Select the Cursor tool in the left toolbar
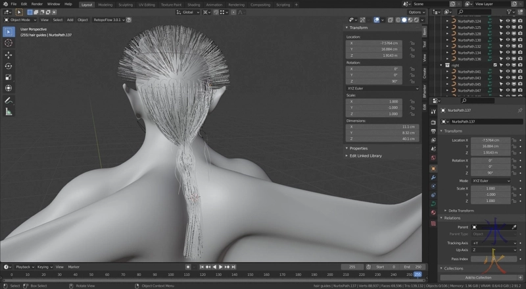 9,43
